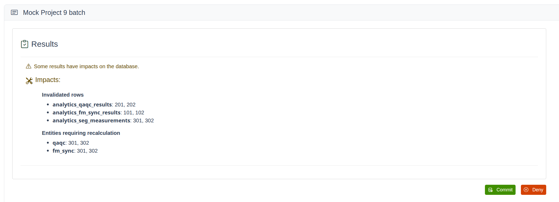
Task: Click the analytics_fm_sync_results entry
Action: [x=98, y=113]
